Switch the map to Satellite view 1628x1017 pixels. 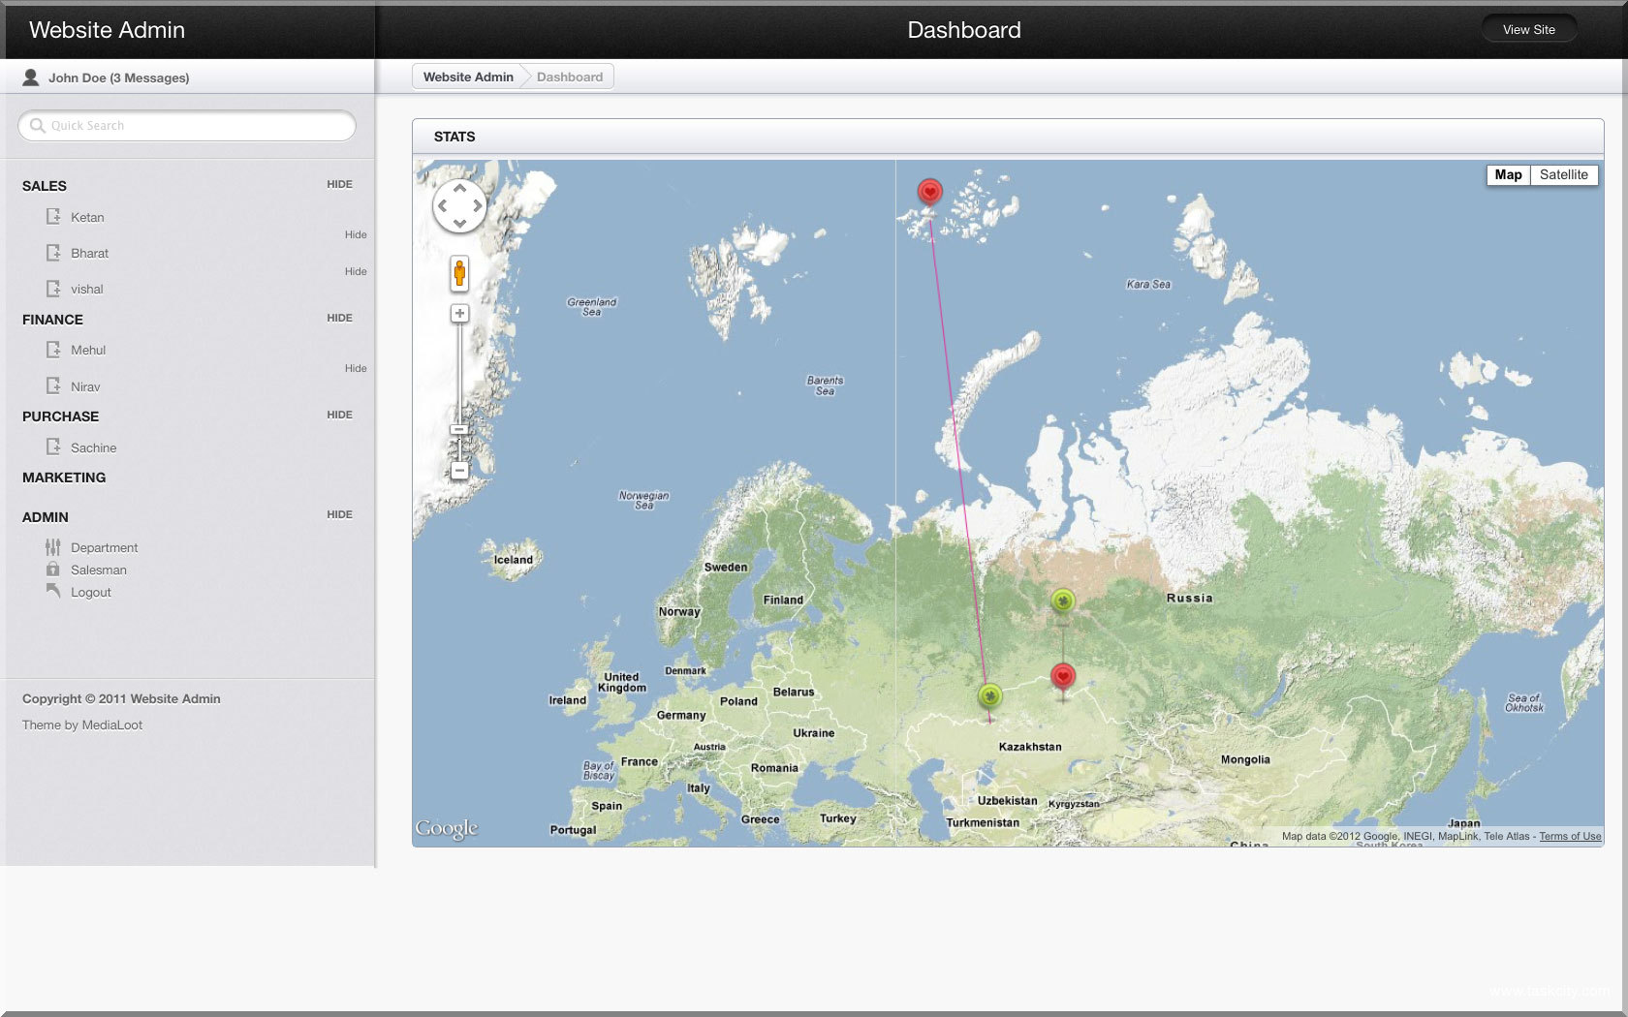coord(1563,174)
